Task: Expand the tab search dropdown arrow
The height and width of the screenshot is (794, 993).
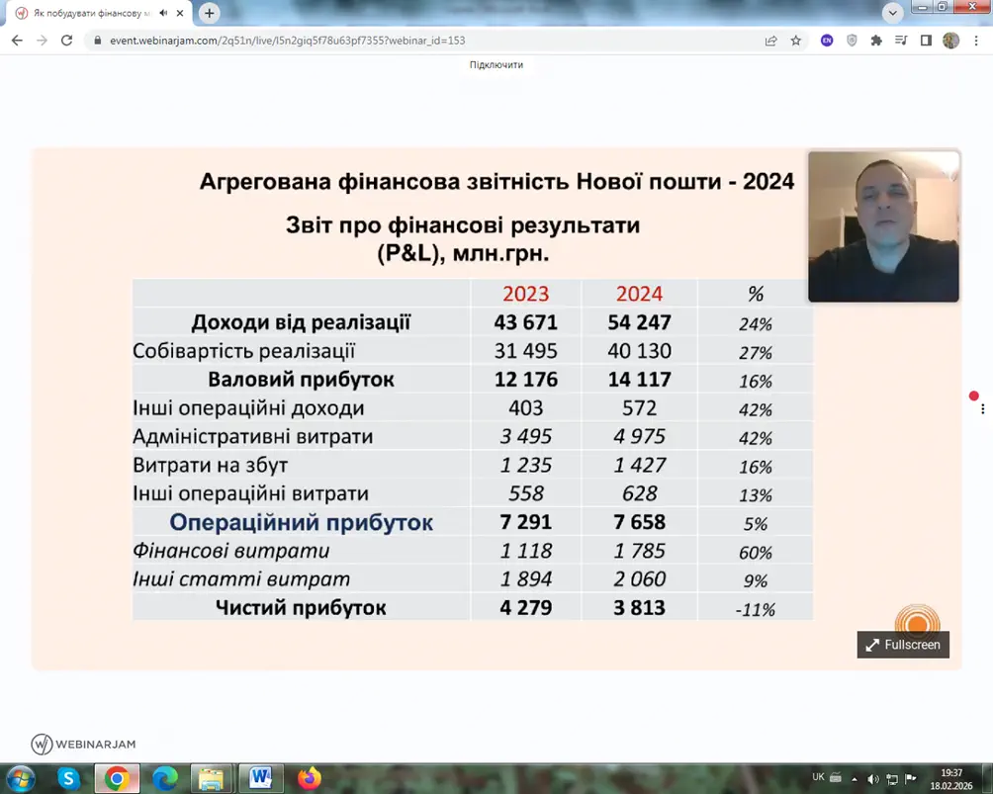Action: [893, 13]
